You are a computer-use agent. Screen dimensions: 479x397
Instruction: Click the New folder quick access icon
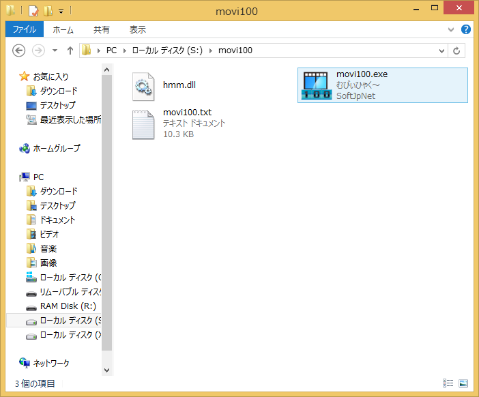(x=48, y=11)
